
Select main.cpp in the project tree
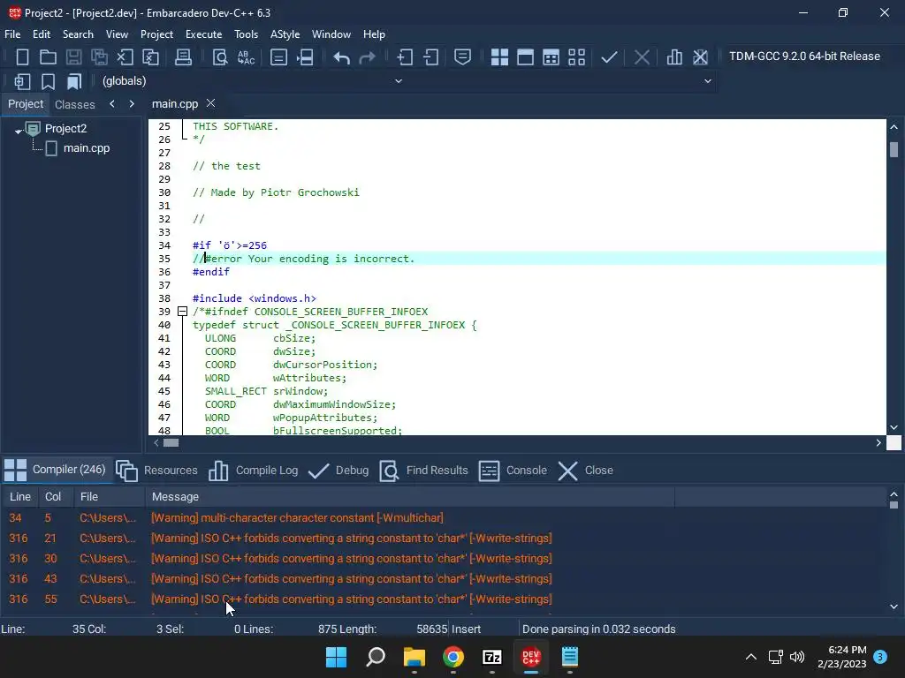(x=86, y=148)
